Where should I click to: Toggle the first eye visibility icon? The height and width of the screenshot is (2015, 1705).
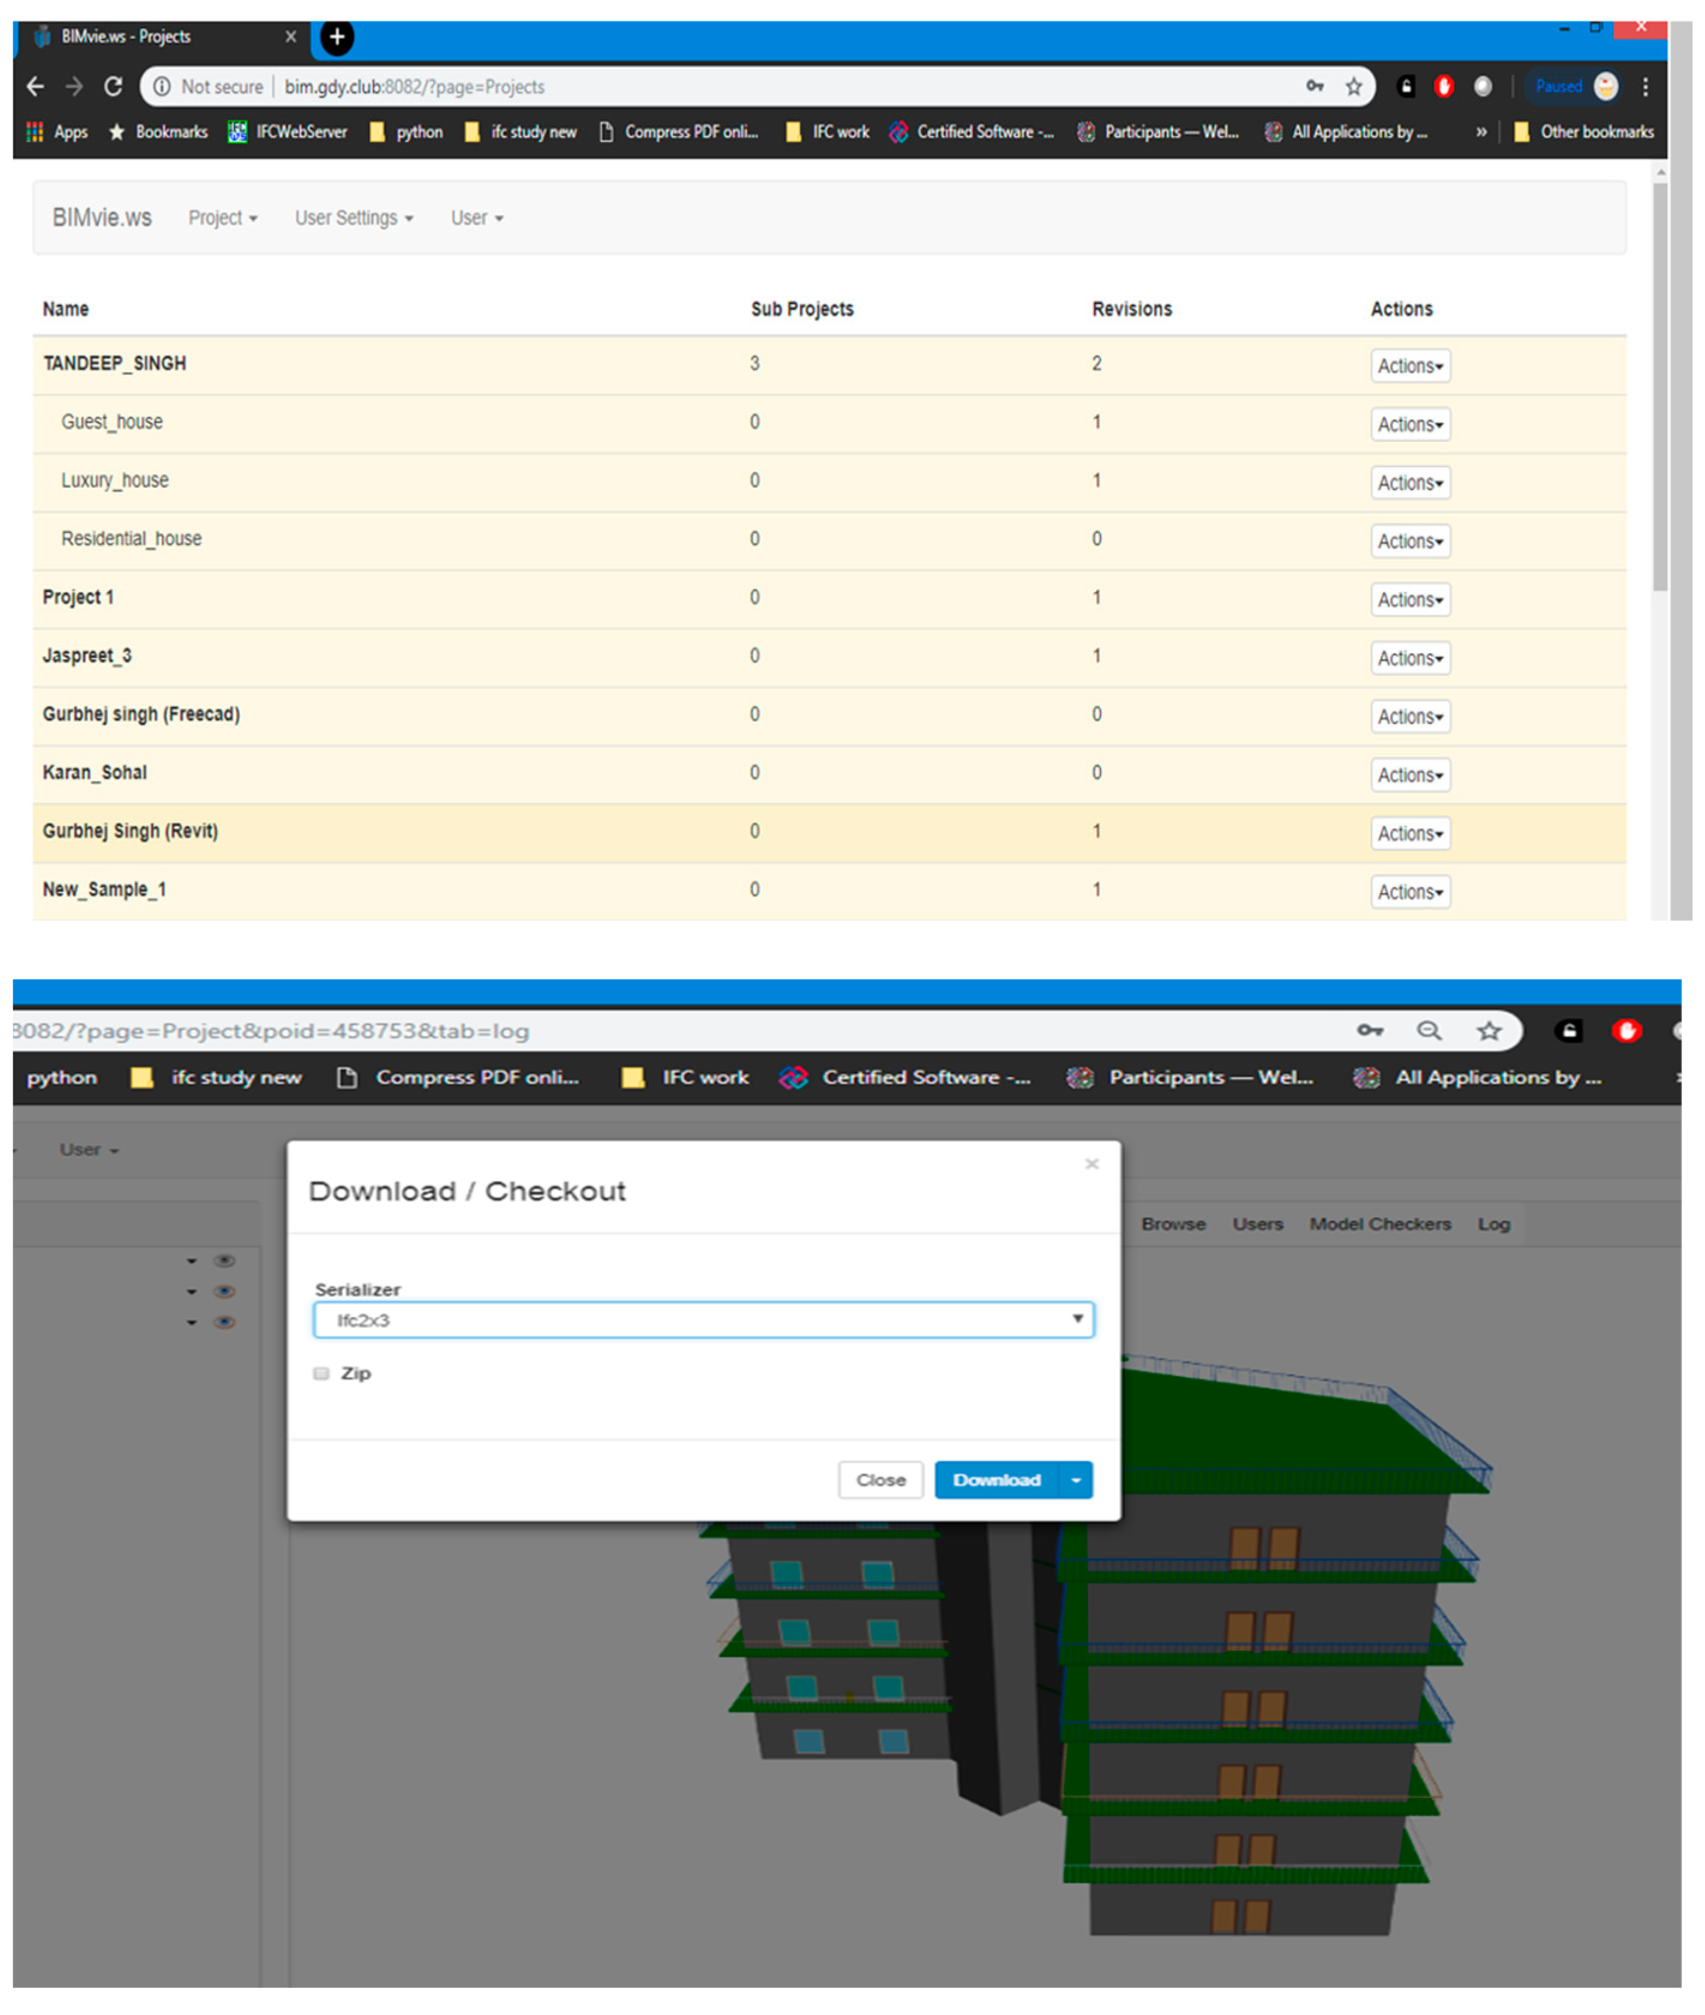(x=224, y=1260)
